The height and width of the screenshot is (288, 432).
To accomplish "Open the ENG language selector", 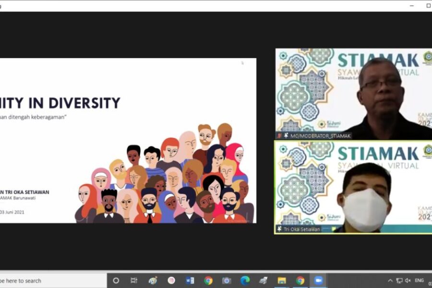I will coord(419,280).
